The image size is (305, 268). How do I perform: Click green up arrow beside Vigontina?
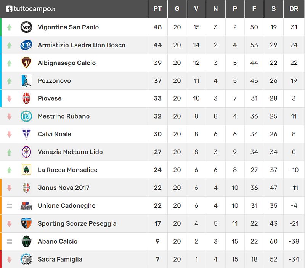click(x=10, y=27)
